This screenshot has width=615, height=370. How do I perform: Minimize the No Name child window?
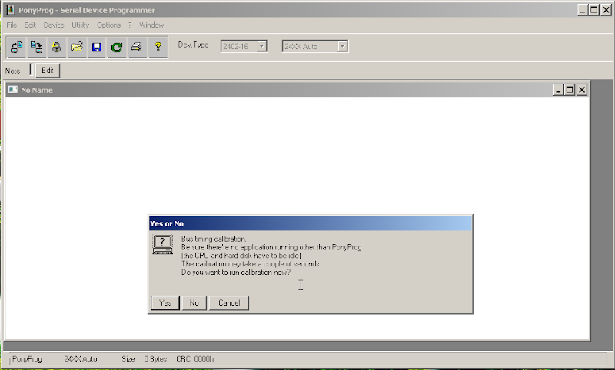coord(558,90)
